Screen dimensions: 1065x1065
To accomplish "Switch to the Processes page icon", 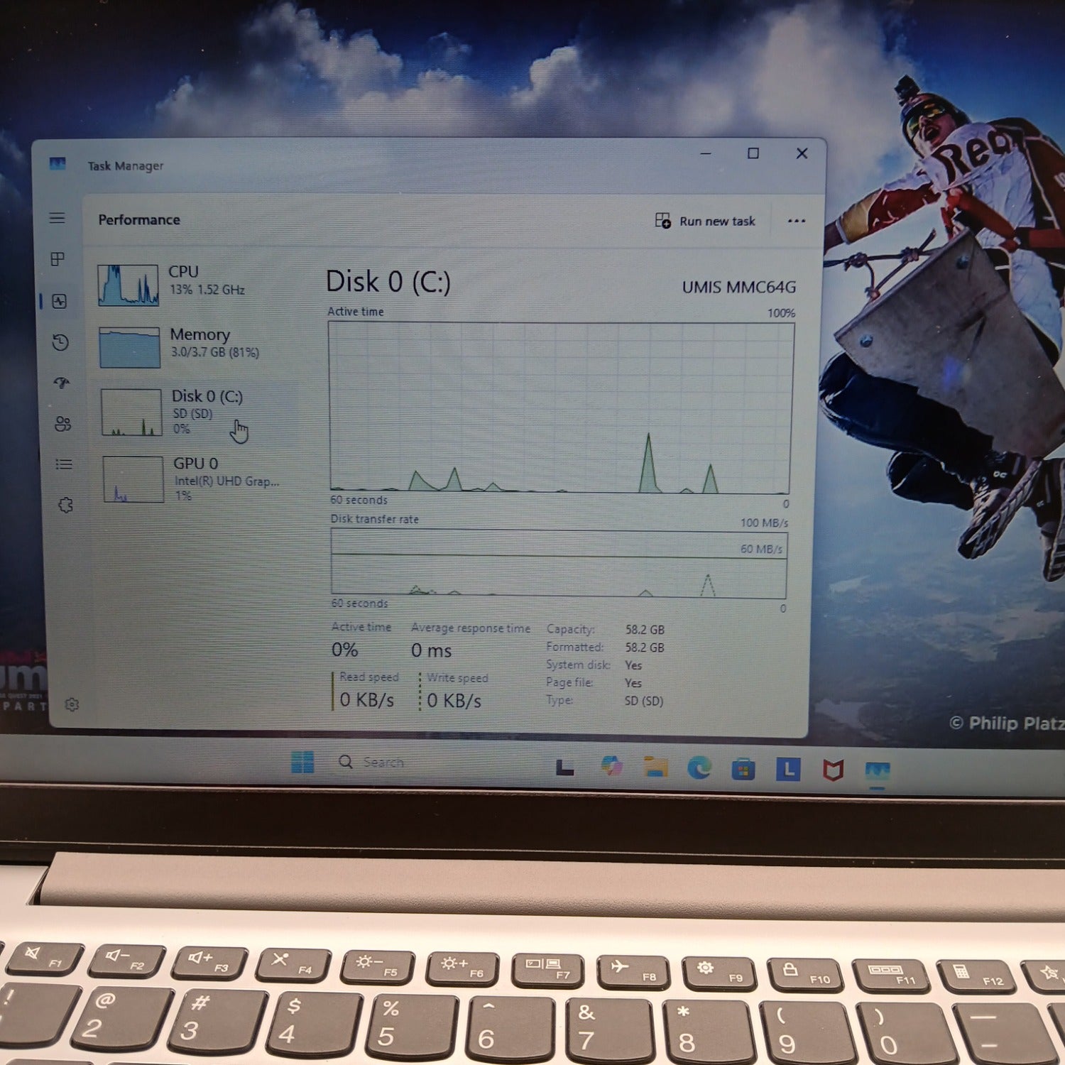I will pyautogui.click(x=58, y=258).
